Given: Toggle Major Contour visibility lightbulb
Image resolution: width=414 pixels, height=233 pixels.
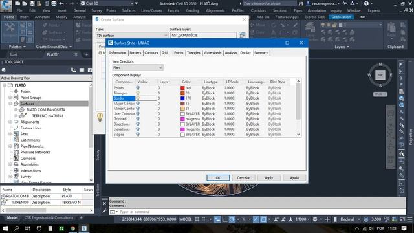Looking at the screenshot, I should pyautogui.click(x=138, y=104).
